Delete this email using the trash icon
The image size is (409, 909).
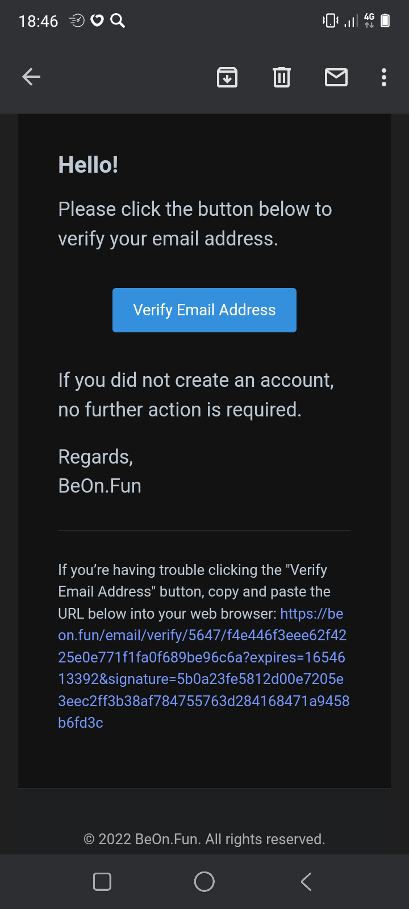pyautogui.click(x=281, y=77)
